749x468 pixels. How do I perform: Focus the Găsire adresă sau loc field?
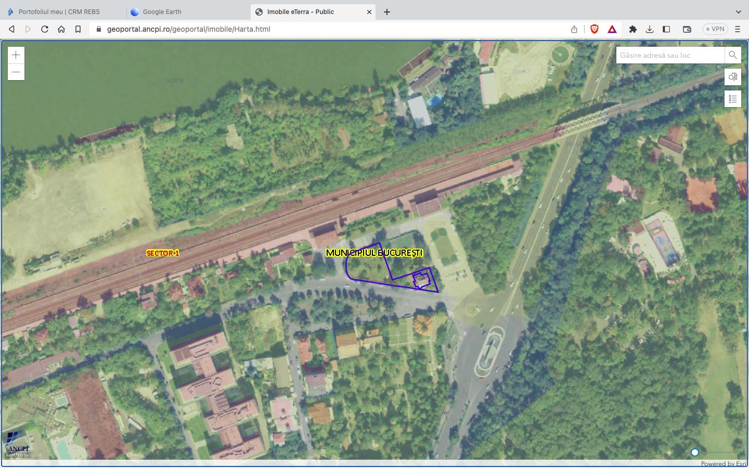tap(670, 55)
